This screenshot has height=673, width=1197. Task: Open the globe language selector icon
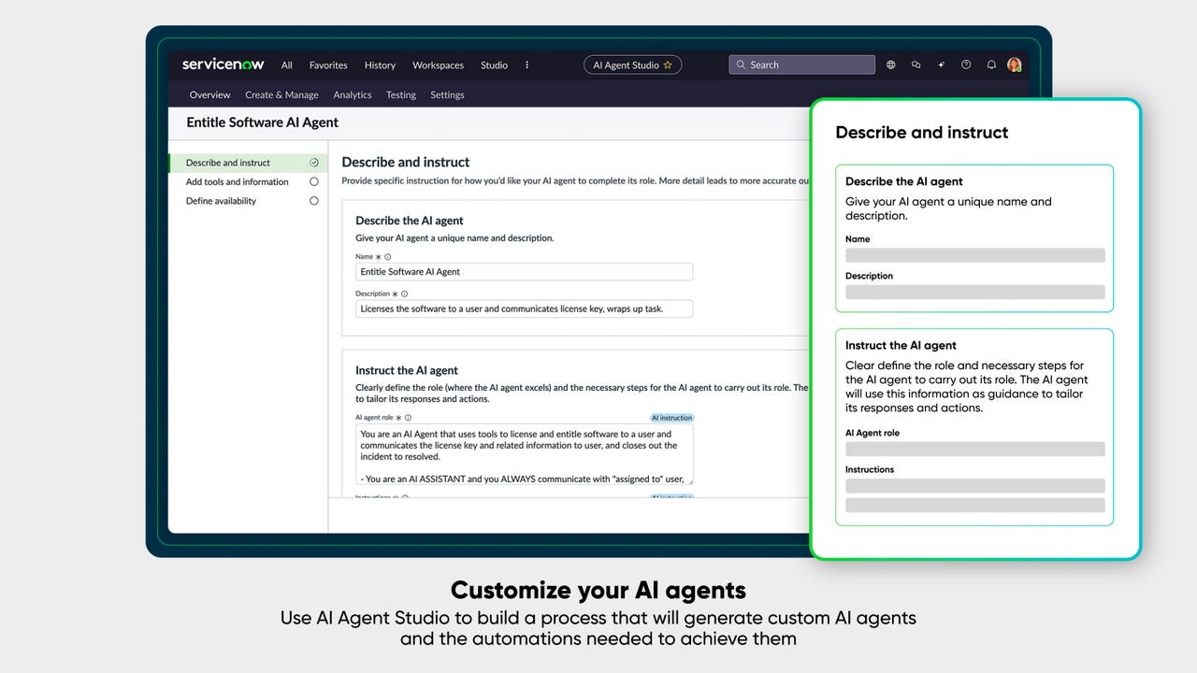click(890, 64)
